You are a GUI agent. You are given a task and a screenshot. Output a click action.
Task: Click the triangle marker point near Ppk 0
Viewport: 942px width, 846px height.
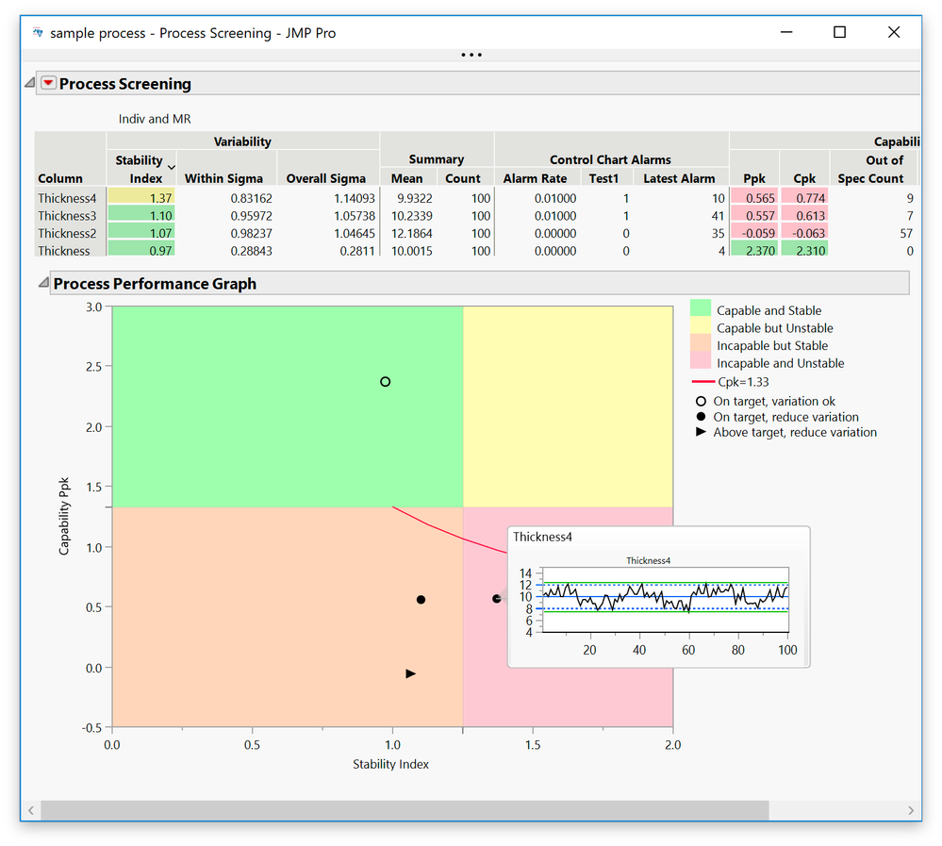[x=410, y=673]
